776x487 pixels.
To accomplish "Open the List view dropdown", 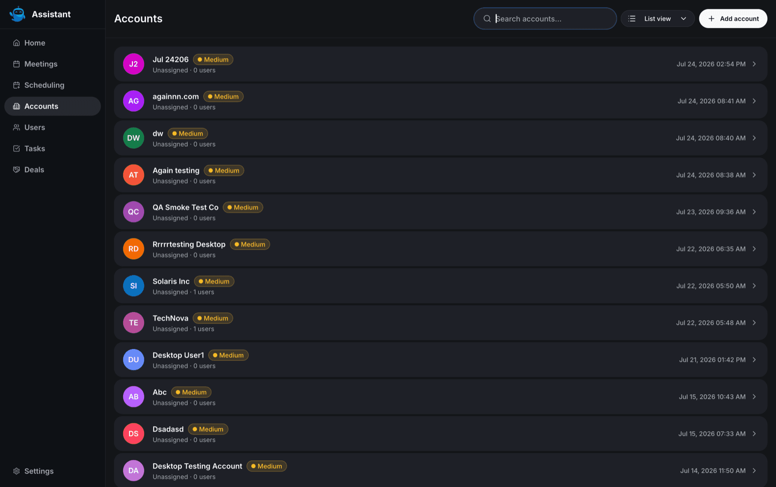I will click(x=657, y=18).
